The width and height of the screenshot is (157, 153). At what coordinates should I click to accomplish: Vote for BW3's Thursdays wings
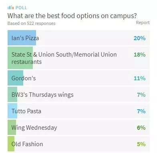(78, 94)
